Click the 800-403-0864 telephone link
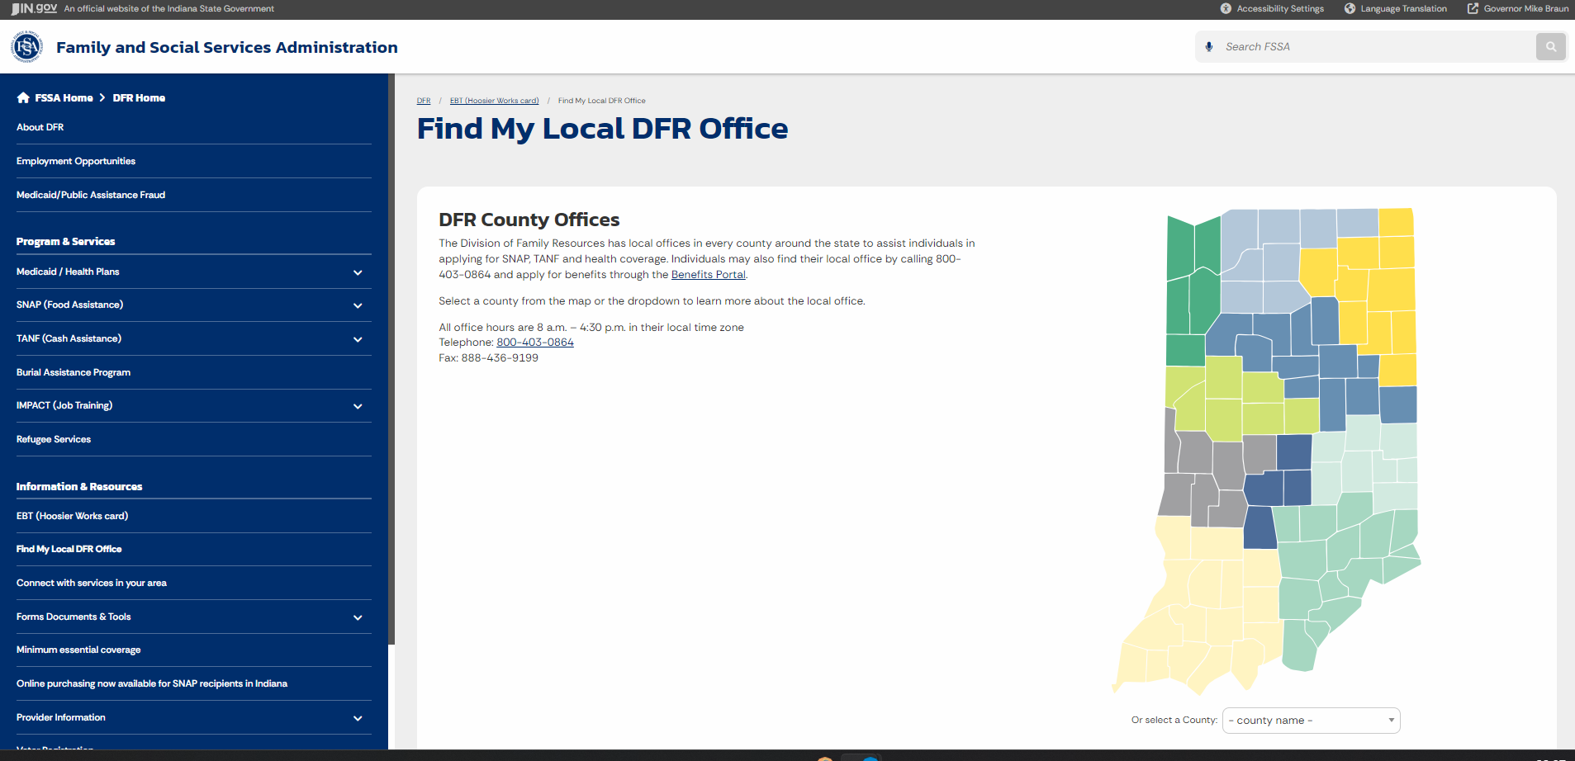 pyautogui.click(x=535, y=343)
